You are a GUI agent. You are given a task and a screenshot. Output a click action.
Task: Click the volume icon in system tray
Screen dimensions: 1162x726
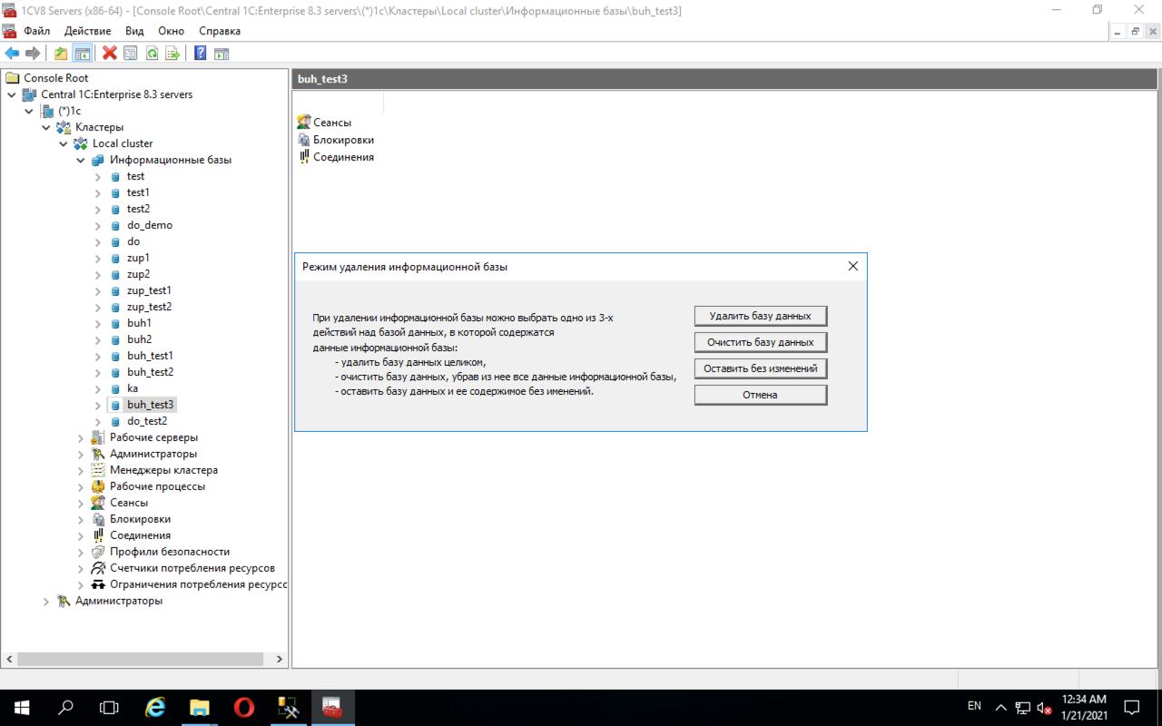pyautogui.click(x=1044, y=708)
